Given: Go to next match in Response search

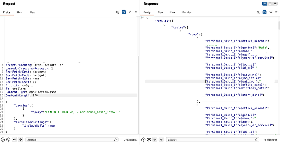Looking at the screenshot, I should point(161,140).
